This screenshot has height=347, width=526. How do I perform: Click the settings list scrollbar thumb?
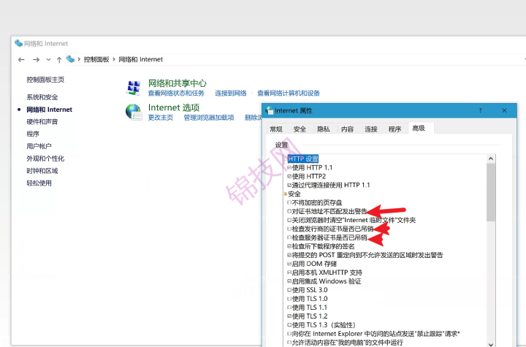point(491,192)
